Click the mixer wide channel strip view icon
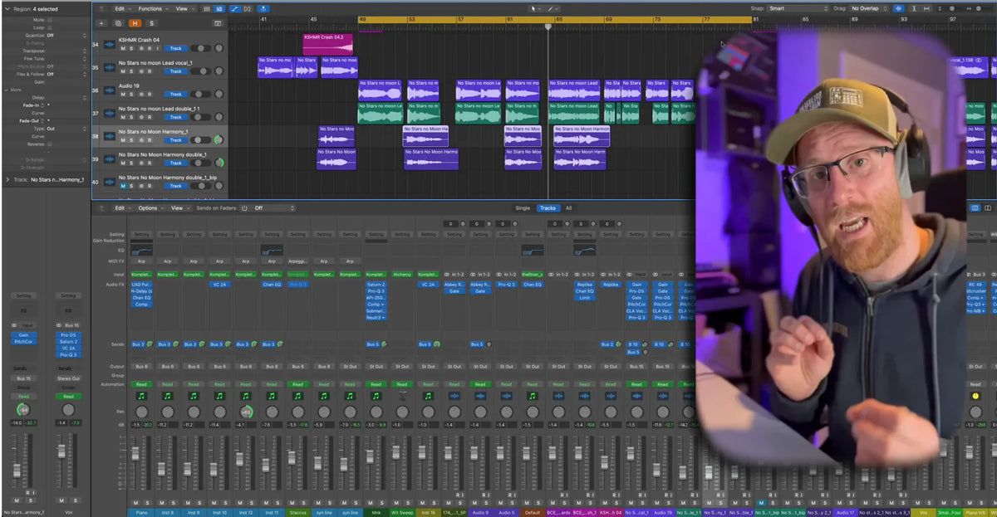997x517 pixels. 989,208
